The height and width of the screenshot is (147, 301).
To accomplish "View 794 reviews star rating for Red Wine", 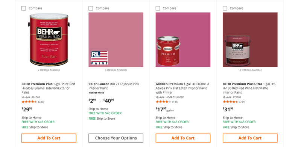I will tap(234, 102).
